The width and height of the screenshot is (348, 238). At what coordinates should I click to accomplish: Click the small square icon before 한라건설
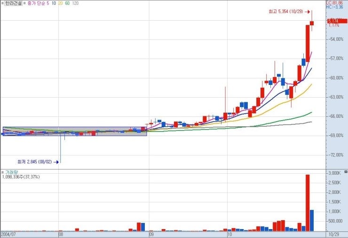point(2,3)
